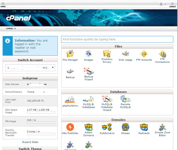178x150 pixels.
Task: Click the HOME menu label
Action: pyautogui.click(x=3, y=7)
